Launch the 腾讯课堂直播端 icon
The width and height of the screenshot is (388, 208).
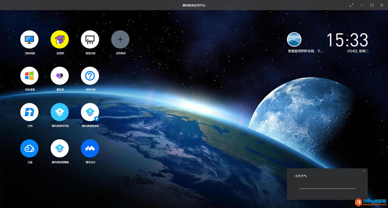(60, 148)
